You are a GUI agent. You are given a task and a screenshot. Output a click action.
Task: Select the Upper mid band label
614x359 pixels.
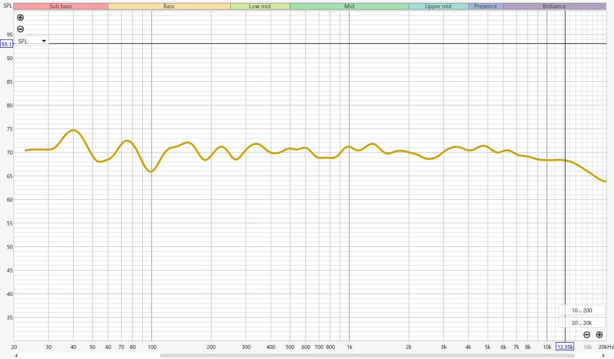(x=438, y=6)
